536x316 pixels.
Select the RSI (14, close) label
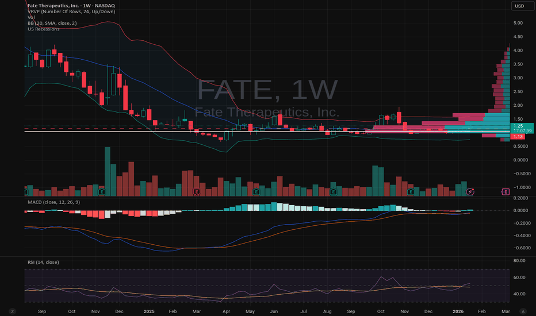[x=43, y=262]
